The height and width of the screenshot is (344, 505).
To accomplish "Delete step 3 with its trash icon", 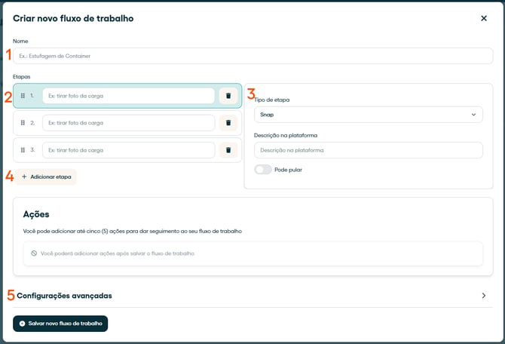I will click(228, 150).
